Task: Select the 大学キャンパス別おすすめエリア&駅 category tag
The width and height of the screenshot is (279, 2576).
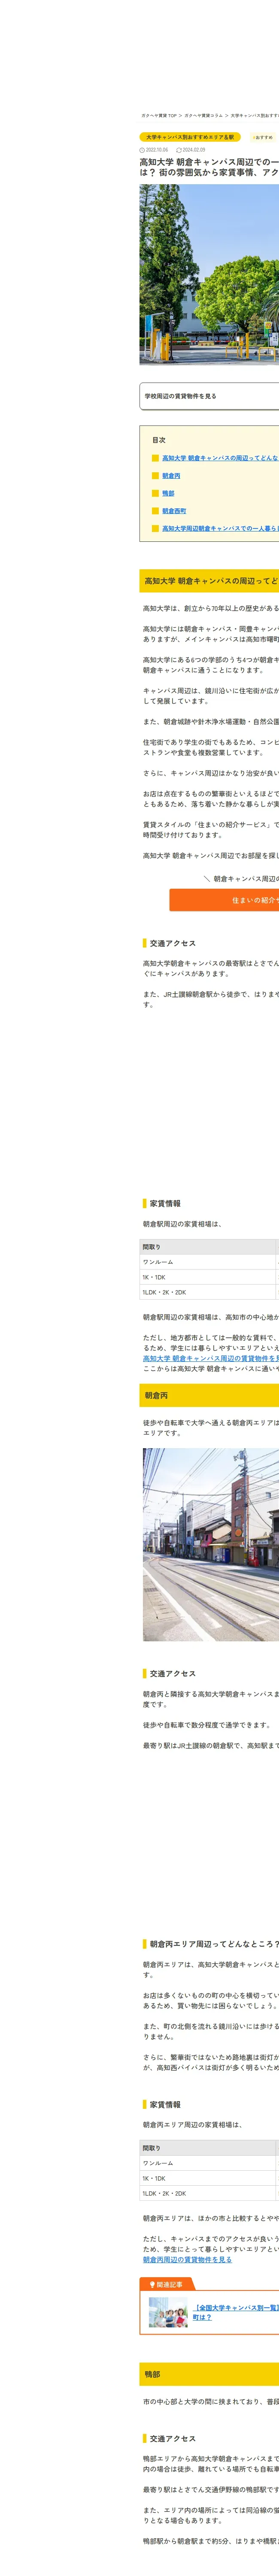Action: (x=190, y=137)
